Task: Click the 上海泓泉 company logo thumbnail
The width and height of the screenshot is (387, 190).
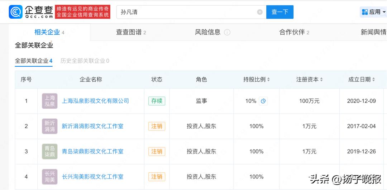Action: [x=49, y=101]
